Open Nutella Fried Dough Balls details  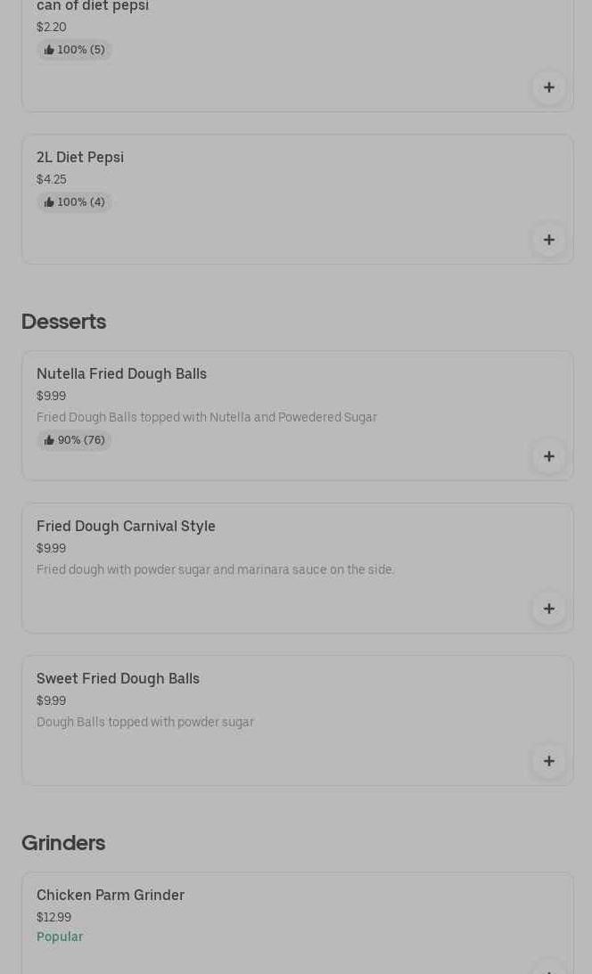point(121,374)
